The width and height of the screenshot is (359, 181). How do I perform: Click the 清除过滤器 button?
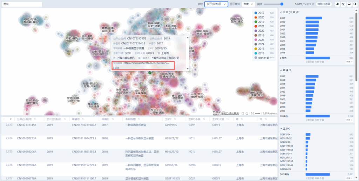coord(324,4)
